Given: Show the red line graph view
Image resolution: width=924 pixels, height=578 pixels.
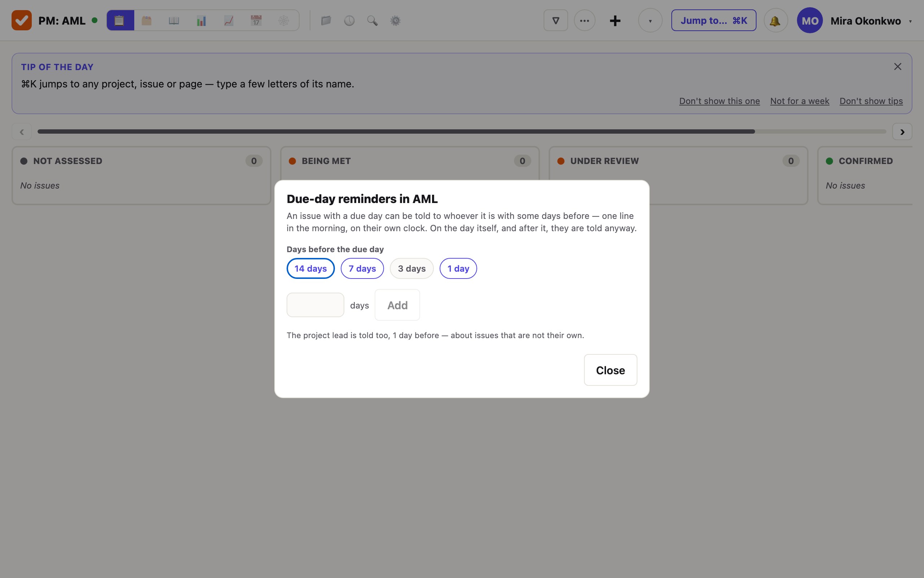Looking at the screenshot, I should (x=229, y=21).
